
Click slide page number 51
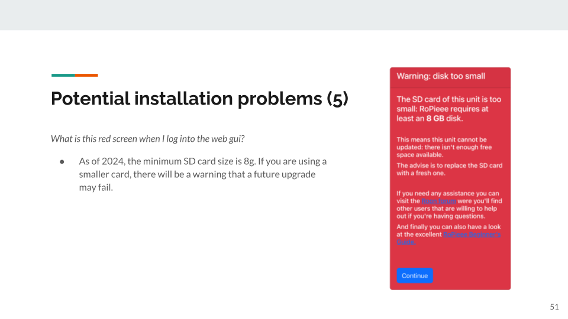point(554,307)
